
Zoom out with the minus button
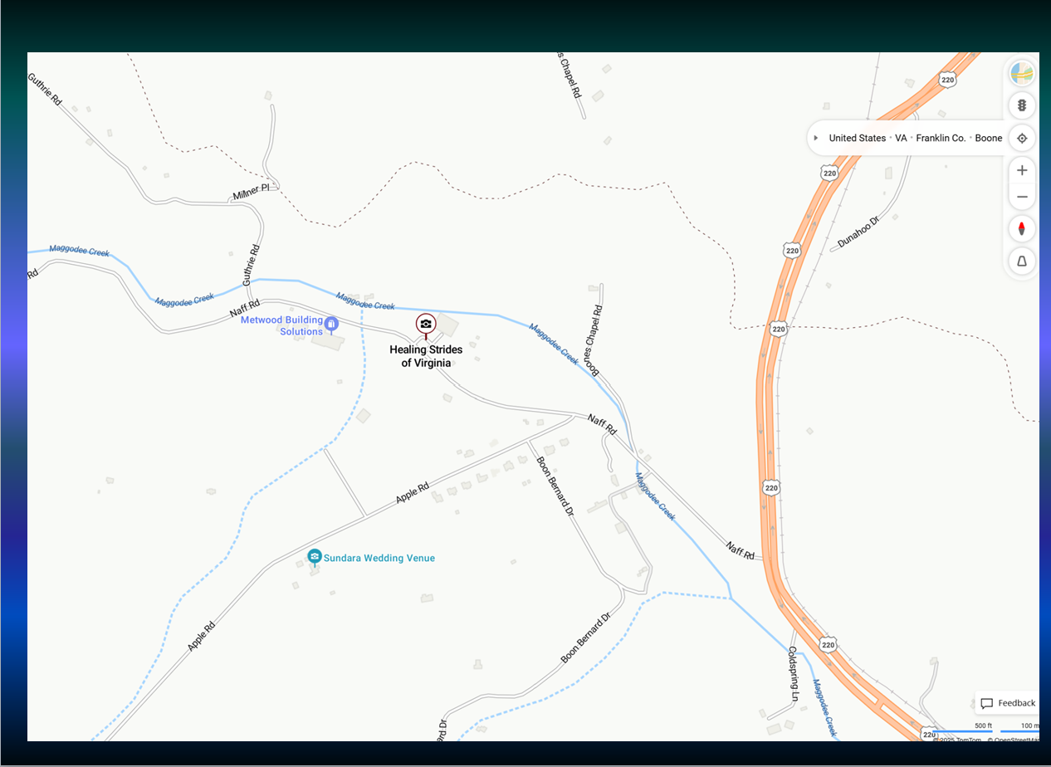coord(1022,197)
